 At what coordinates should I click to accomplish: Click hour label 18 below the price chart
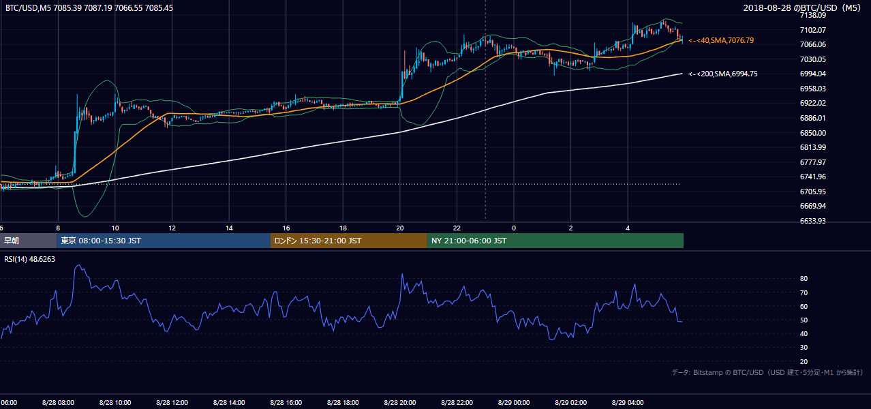point(343,228)
